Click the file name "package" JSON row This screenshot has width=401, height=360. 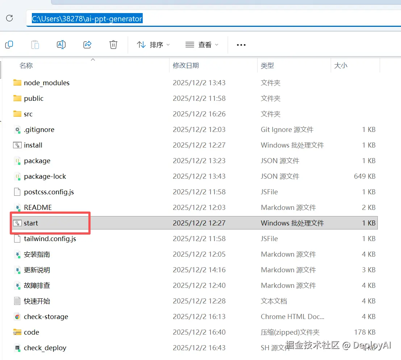[37, 161]
